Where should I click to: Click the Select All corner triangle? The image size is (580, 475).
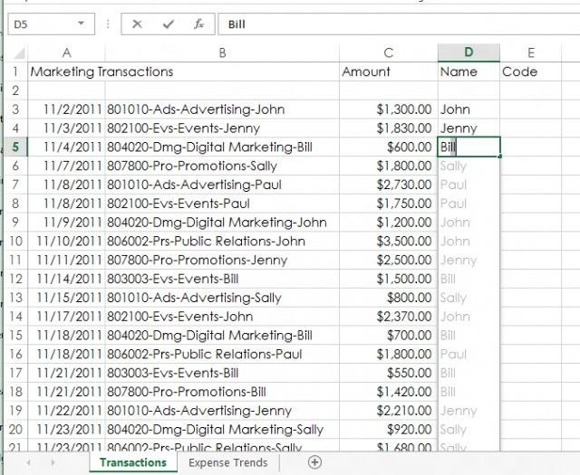click(16, 52)
